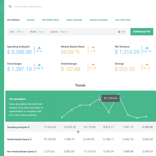Click the 1,898.98 table cell

pos(128,151)
